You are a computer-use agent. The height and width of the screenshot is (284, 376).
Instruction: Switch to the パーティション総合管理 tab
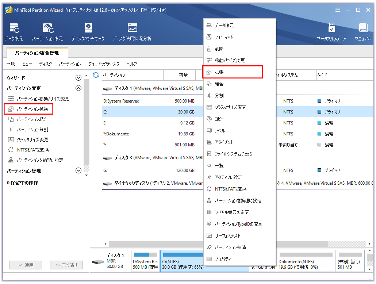click(x=37, y=53)
